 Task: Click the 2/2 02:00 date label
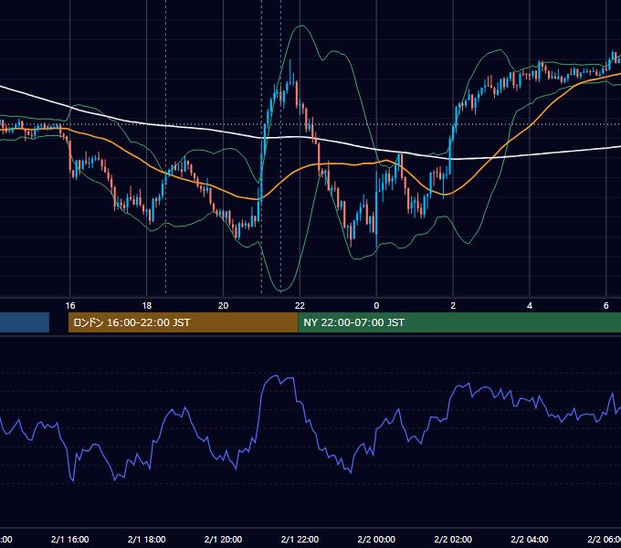(453, 539)
